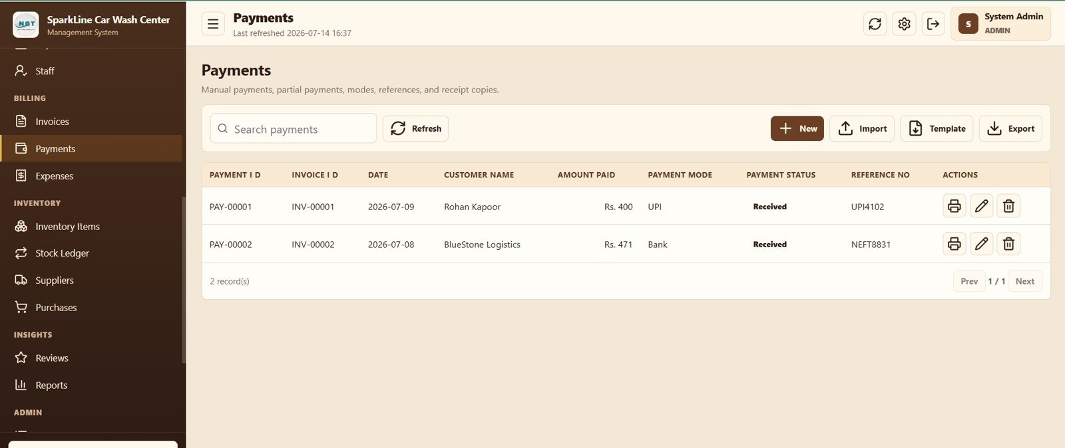Sort by REFERENCE NO column header

tap(880, 175)
